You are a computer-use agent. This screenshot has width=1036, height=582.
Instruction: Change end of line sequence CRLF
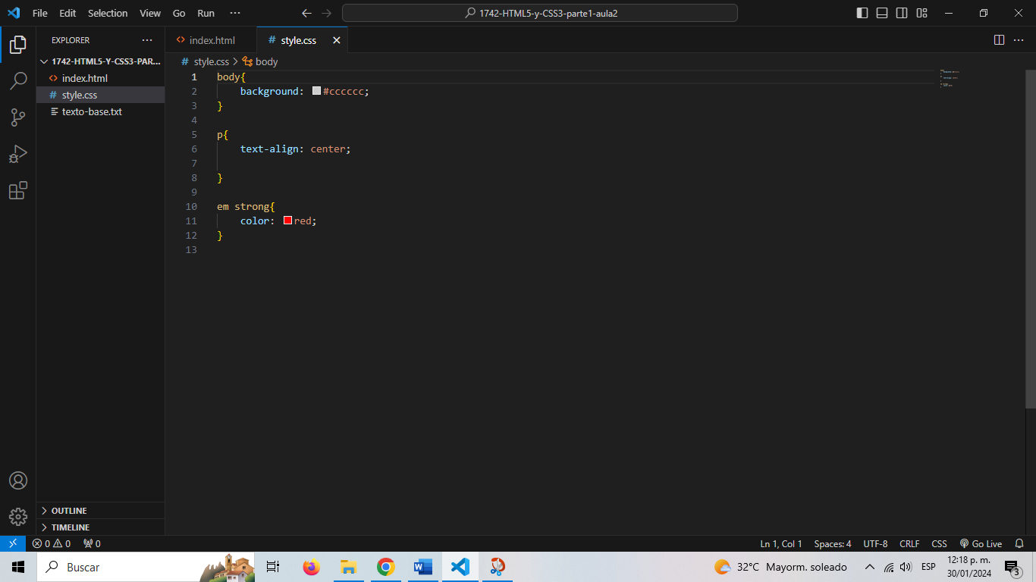coord(909,543)
